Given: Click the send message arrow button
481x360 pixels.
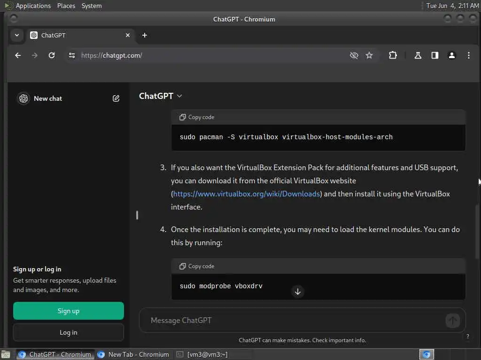Looking at the screenshot, I should click(x=452, y=321).
